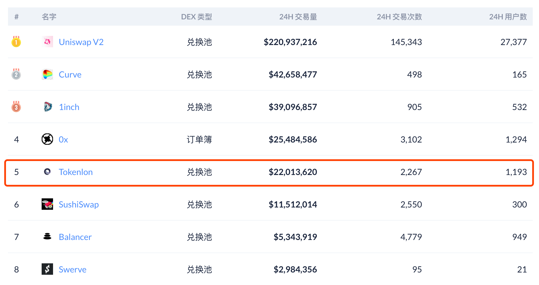Click the 24H 用户数 column header
This screenshot has width=539, height=285.
(508, 17)
